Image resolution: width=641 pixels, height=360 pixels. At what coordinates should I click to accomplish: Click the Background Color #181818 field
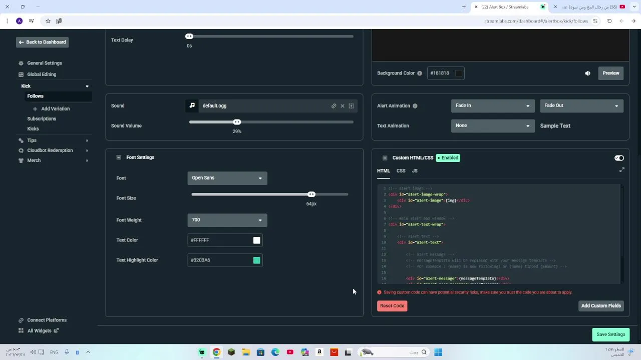click(446, 73)
